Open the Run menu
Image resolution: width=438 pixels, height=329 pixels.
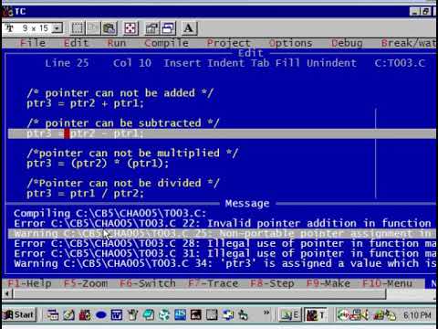(116, 43)
